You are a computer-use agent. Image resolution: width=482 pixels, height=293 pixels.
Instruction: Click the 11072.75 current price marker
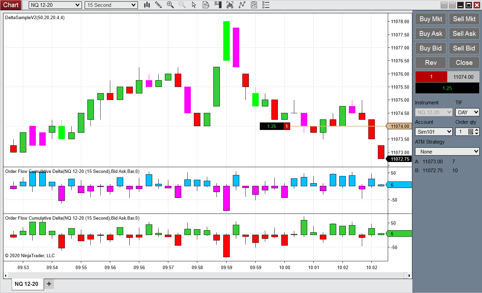point(399,159)
